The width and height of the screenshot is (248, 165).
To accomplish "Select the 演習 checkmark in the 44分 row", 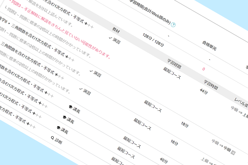I will pos(91,71).
